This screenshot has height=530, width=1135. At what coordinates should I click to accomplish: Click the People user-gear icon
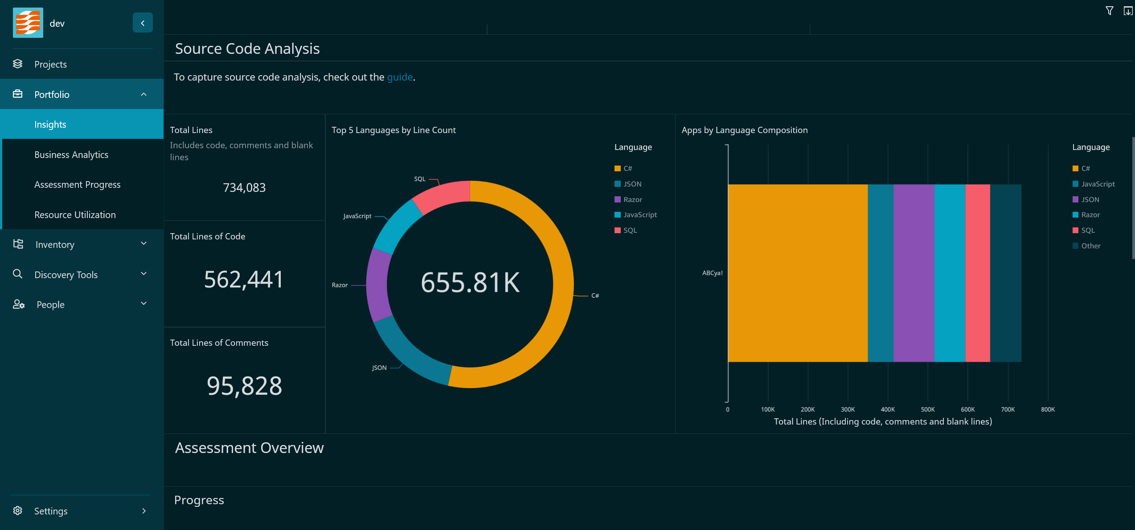coord(18,304)
